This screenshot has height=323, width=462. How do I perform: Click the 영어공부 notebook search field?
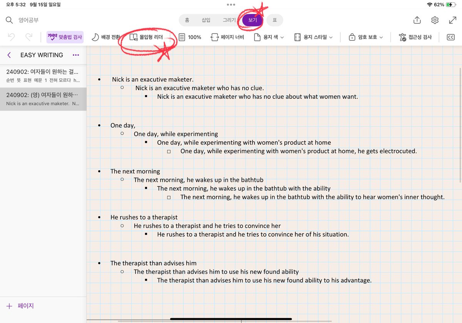click(x=28, y=20)
